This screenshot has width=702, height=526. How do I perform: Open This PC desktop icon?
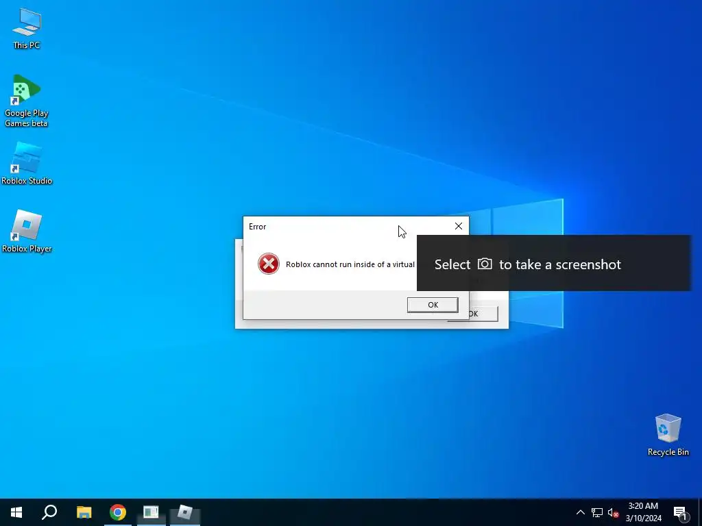click(x=27, y=29)
